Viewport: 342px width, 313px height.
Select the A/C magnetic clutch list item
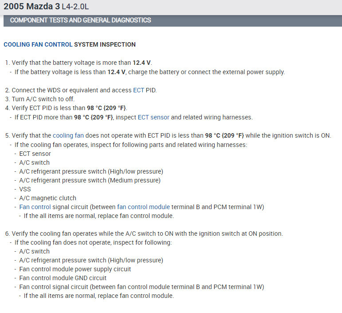(x=48, y=198)
